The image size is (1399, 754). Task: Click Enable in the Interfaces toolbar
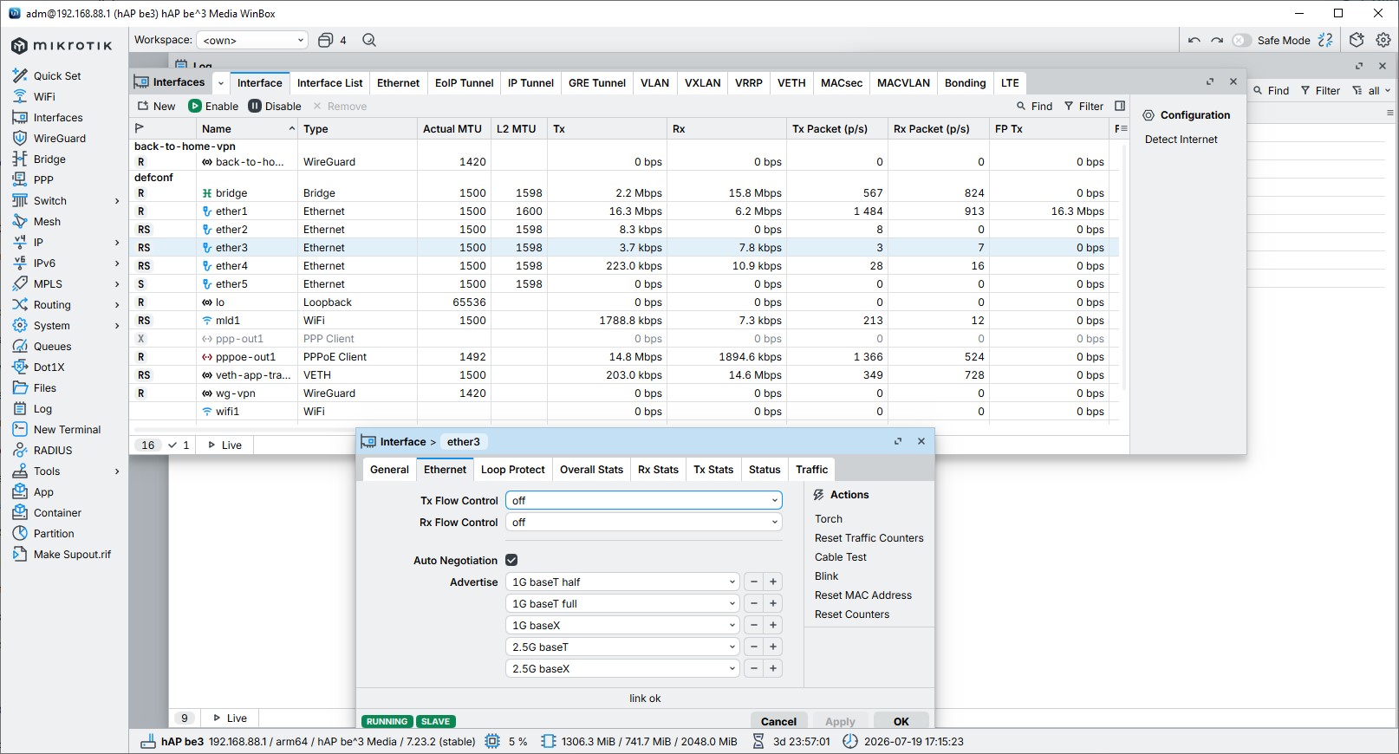(213, 106)
